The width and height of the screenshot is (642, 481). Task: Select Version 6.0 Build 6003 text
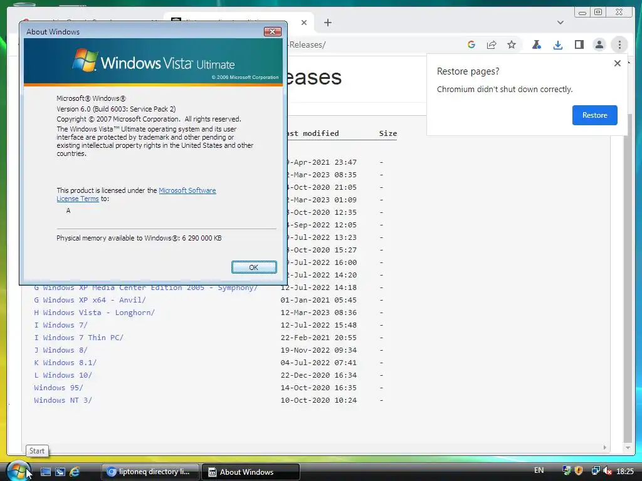[x=116, y=109]
